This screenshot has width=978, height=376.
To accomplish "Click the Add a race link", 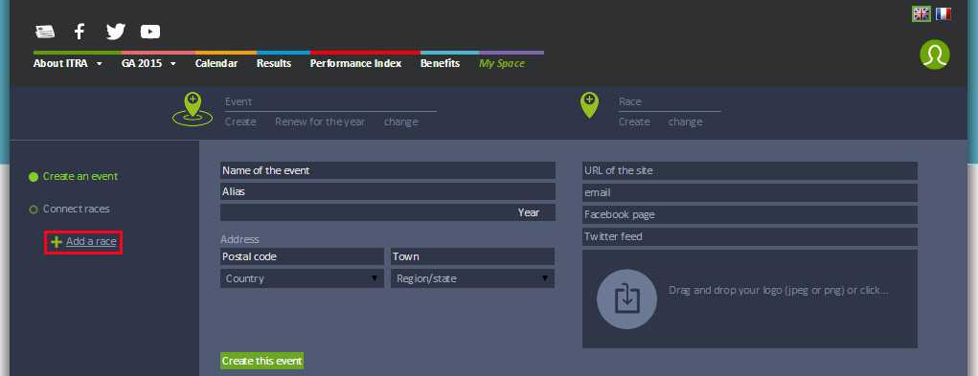I will 91,241.
